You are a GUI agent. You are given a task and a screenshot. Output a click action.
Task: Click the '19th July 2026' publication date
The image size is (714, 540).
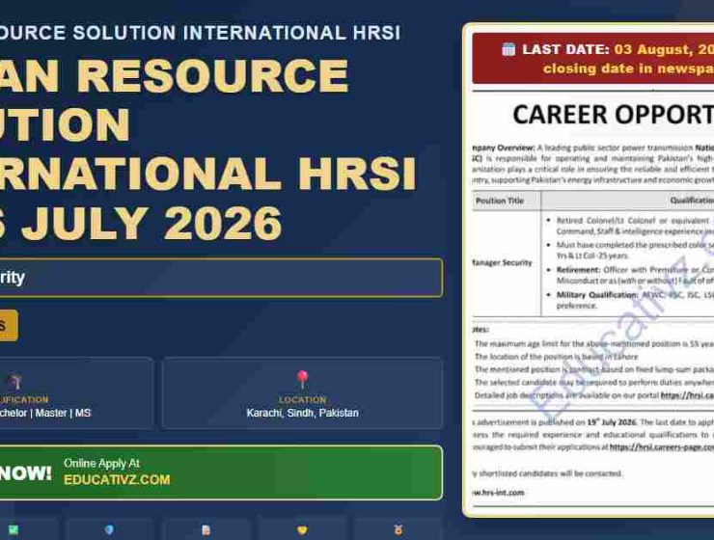point(612,422)
